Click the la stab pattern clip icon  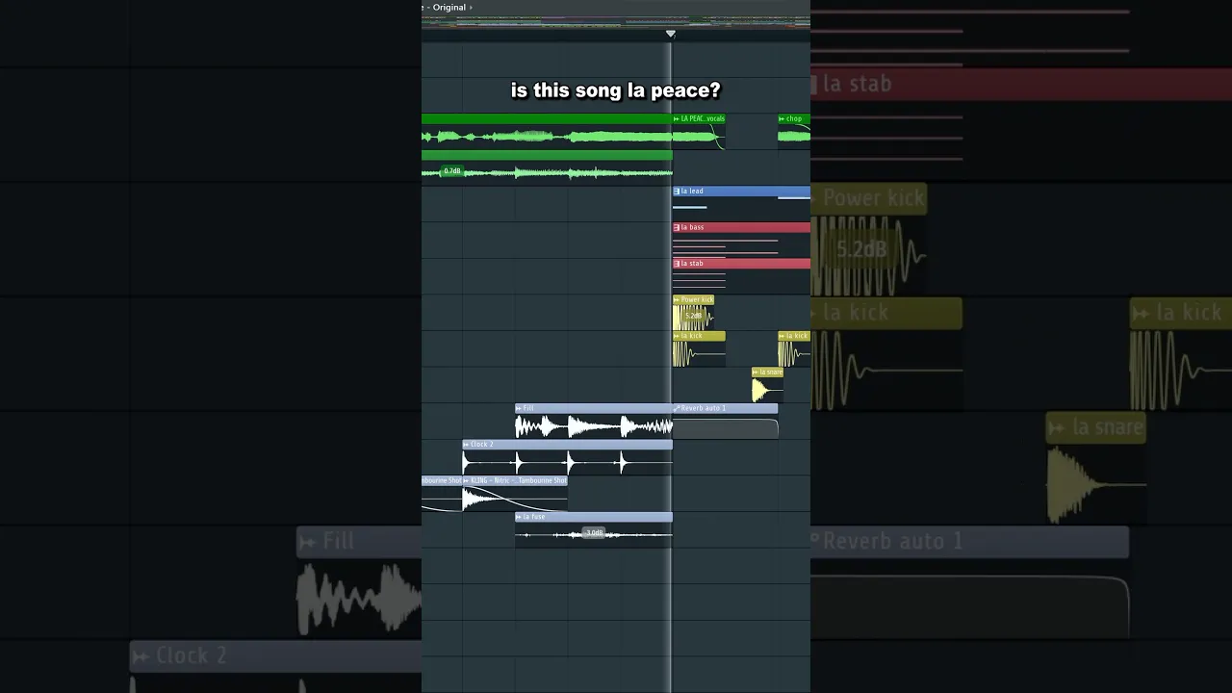[x=677, y=264]
